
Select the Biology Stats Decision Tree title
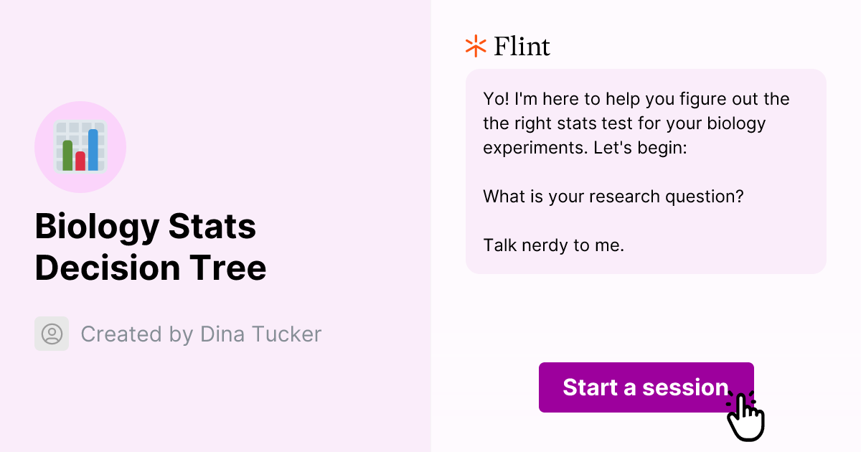pos(150,247)
